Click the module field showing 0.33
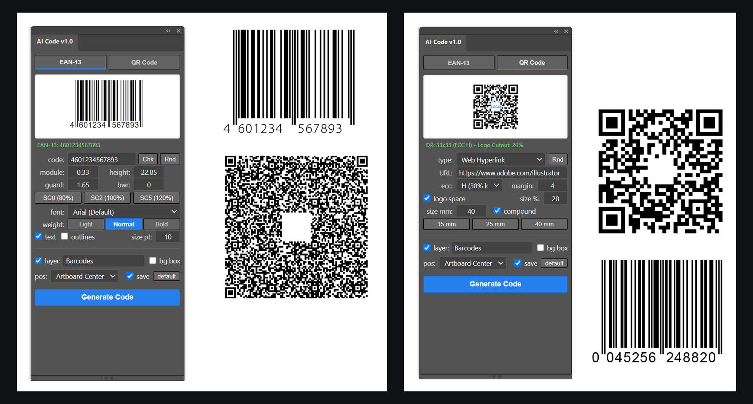Screen dimensions: 753x404 pyautogui.click(x=83, y=172)
